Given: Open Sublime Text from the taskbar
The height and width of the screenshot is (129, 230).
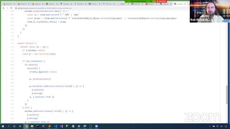Looking at the screenshot, I should point(50,126).
